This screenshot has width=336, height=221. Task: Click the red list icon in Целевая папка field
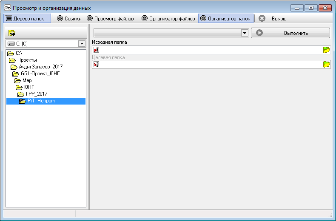[x=96, y=64]
